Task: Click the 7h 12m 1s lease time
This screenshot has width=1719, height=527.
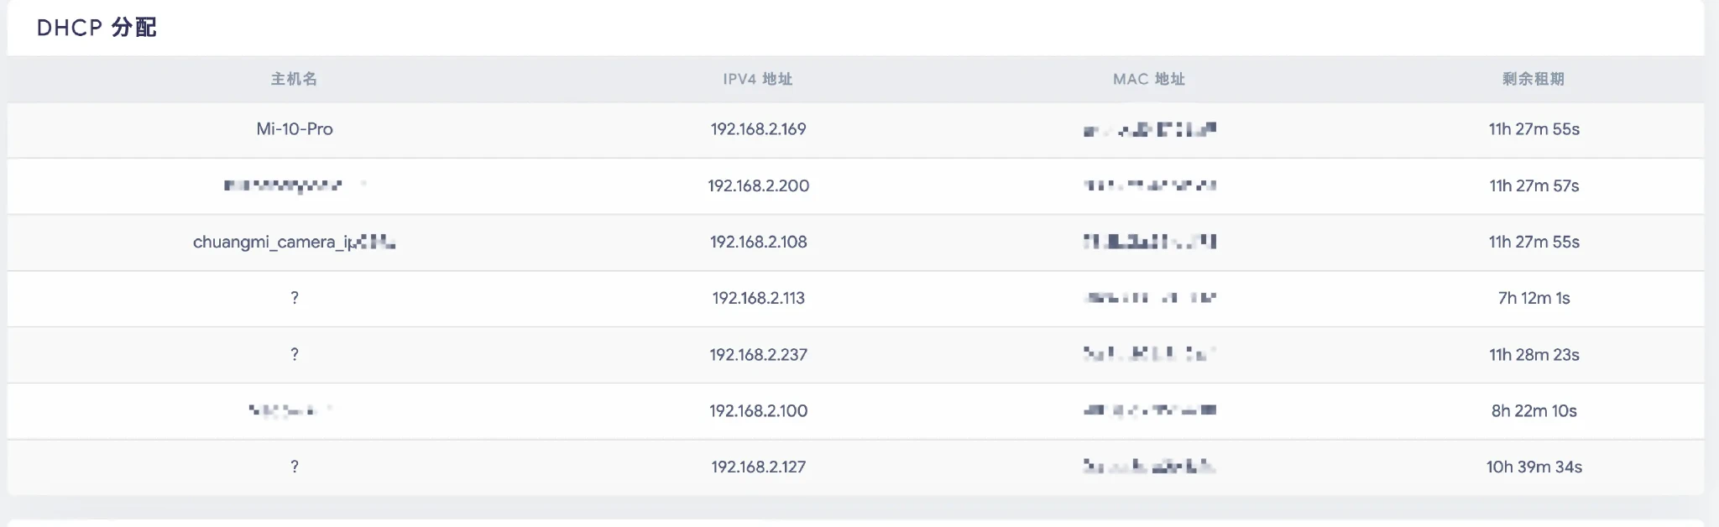Action: coord(1534,298)
